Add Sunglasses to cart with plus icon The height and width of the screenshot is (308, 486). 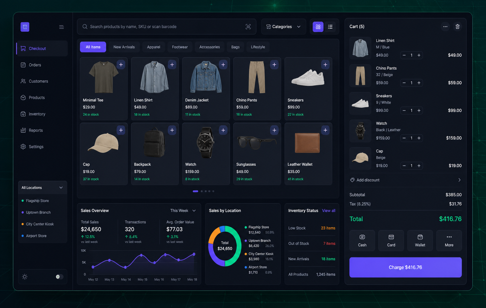pos(274,130)
